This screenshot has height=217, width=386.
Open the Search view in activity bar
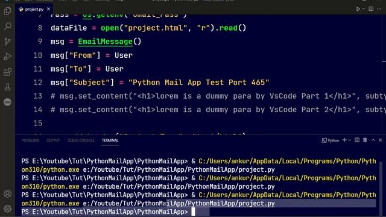[7, 27]
